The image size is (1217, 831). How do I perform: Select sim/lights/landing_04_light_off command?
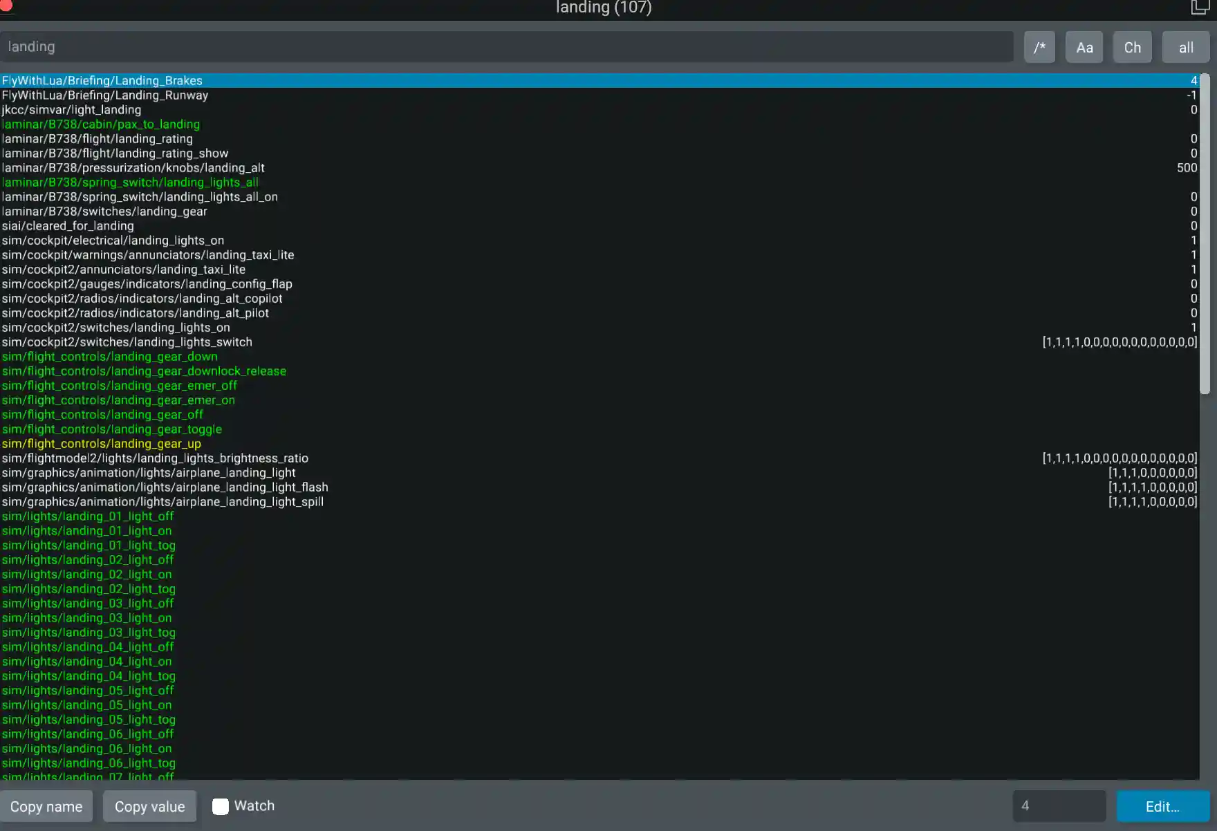[x=600, y=646]
